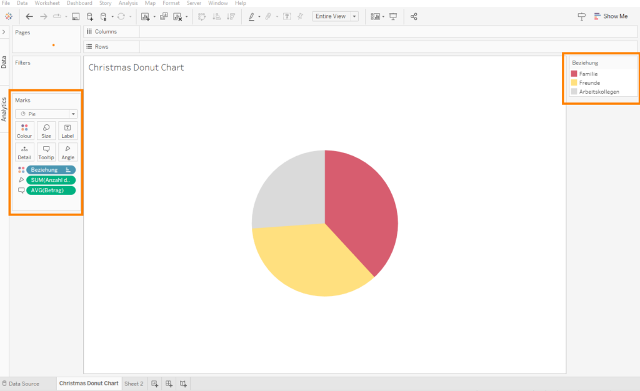Open the Analytics side pane tab
Image resolution: width=640 pixels, height=391 pixels.
tap(4, 109)
